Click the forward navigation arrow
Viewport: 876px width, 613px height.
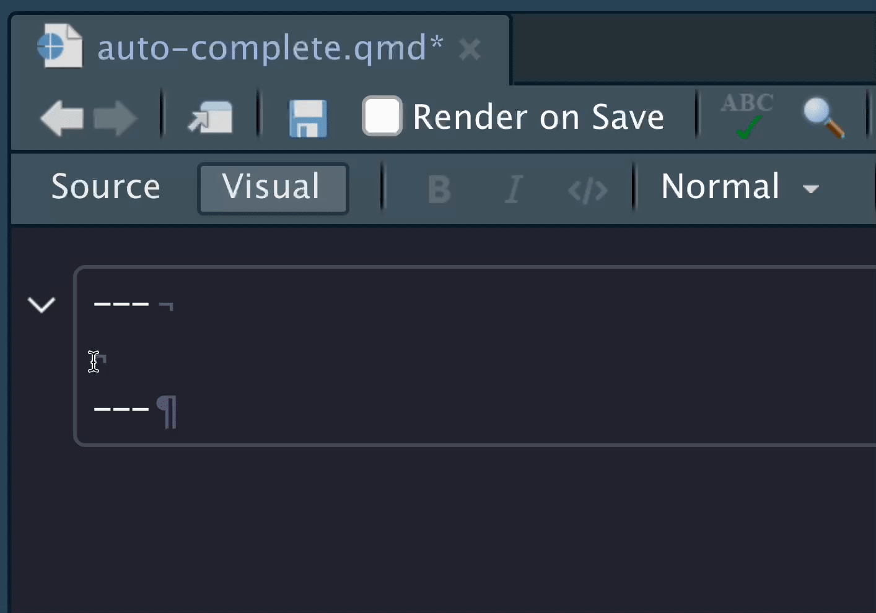tap(115, 118)
